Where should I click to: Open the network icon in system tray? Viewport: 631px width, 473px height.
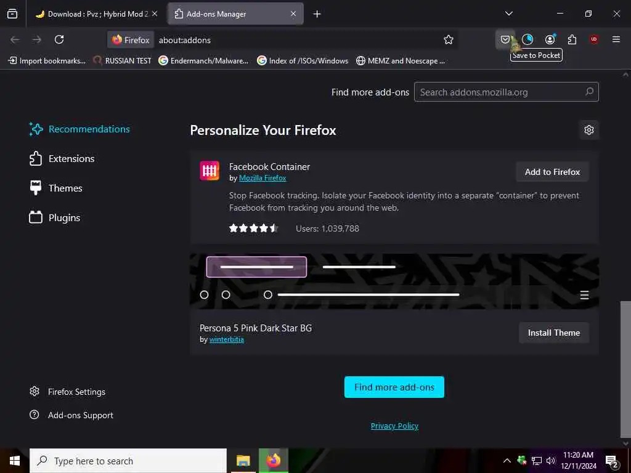[537, 461]
